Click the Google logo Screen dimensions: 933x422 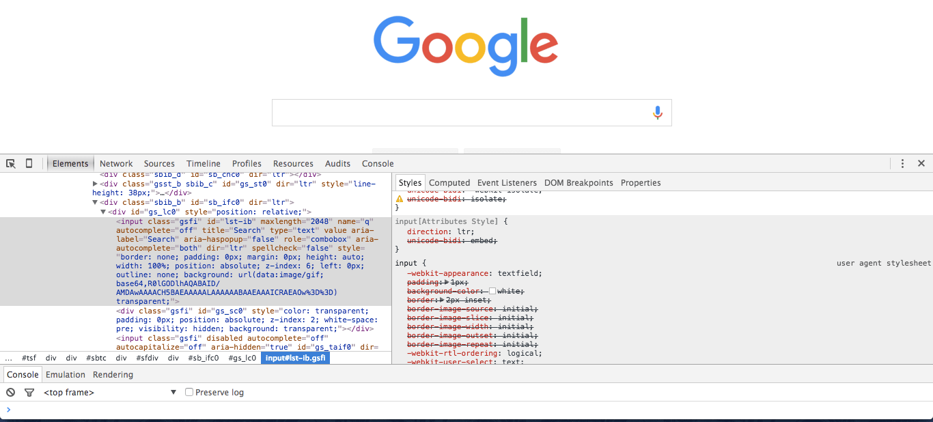(x=466, y=46)
